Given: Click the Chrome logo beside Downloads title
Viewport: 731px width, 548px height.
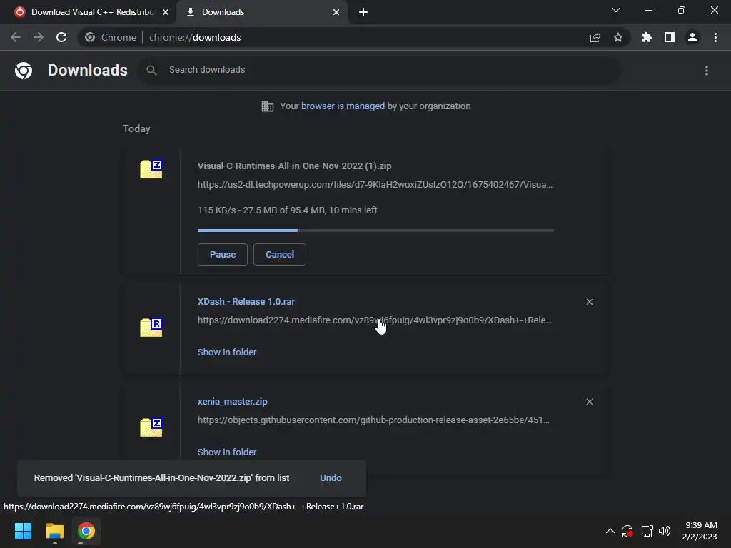Looking at the screenshot, I should pyautogui.click(x=24, y=71).
